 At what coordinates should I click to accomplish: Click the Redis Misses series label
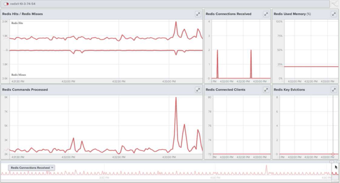pyautogui.click(x=19, y=75)
